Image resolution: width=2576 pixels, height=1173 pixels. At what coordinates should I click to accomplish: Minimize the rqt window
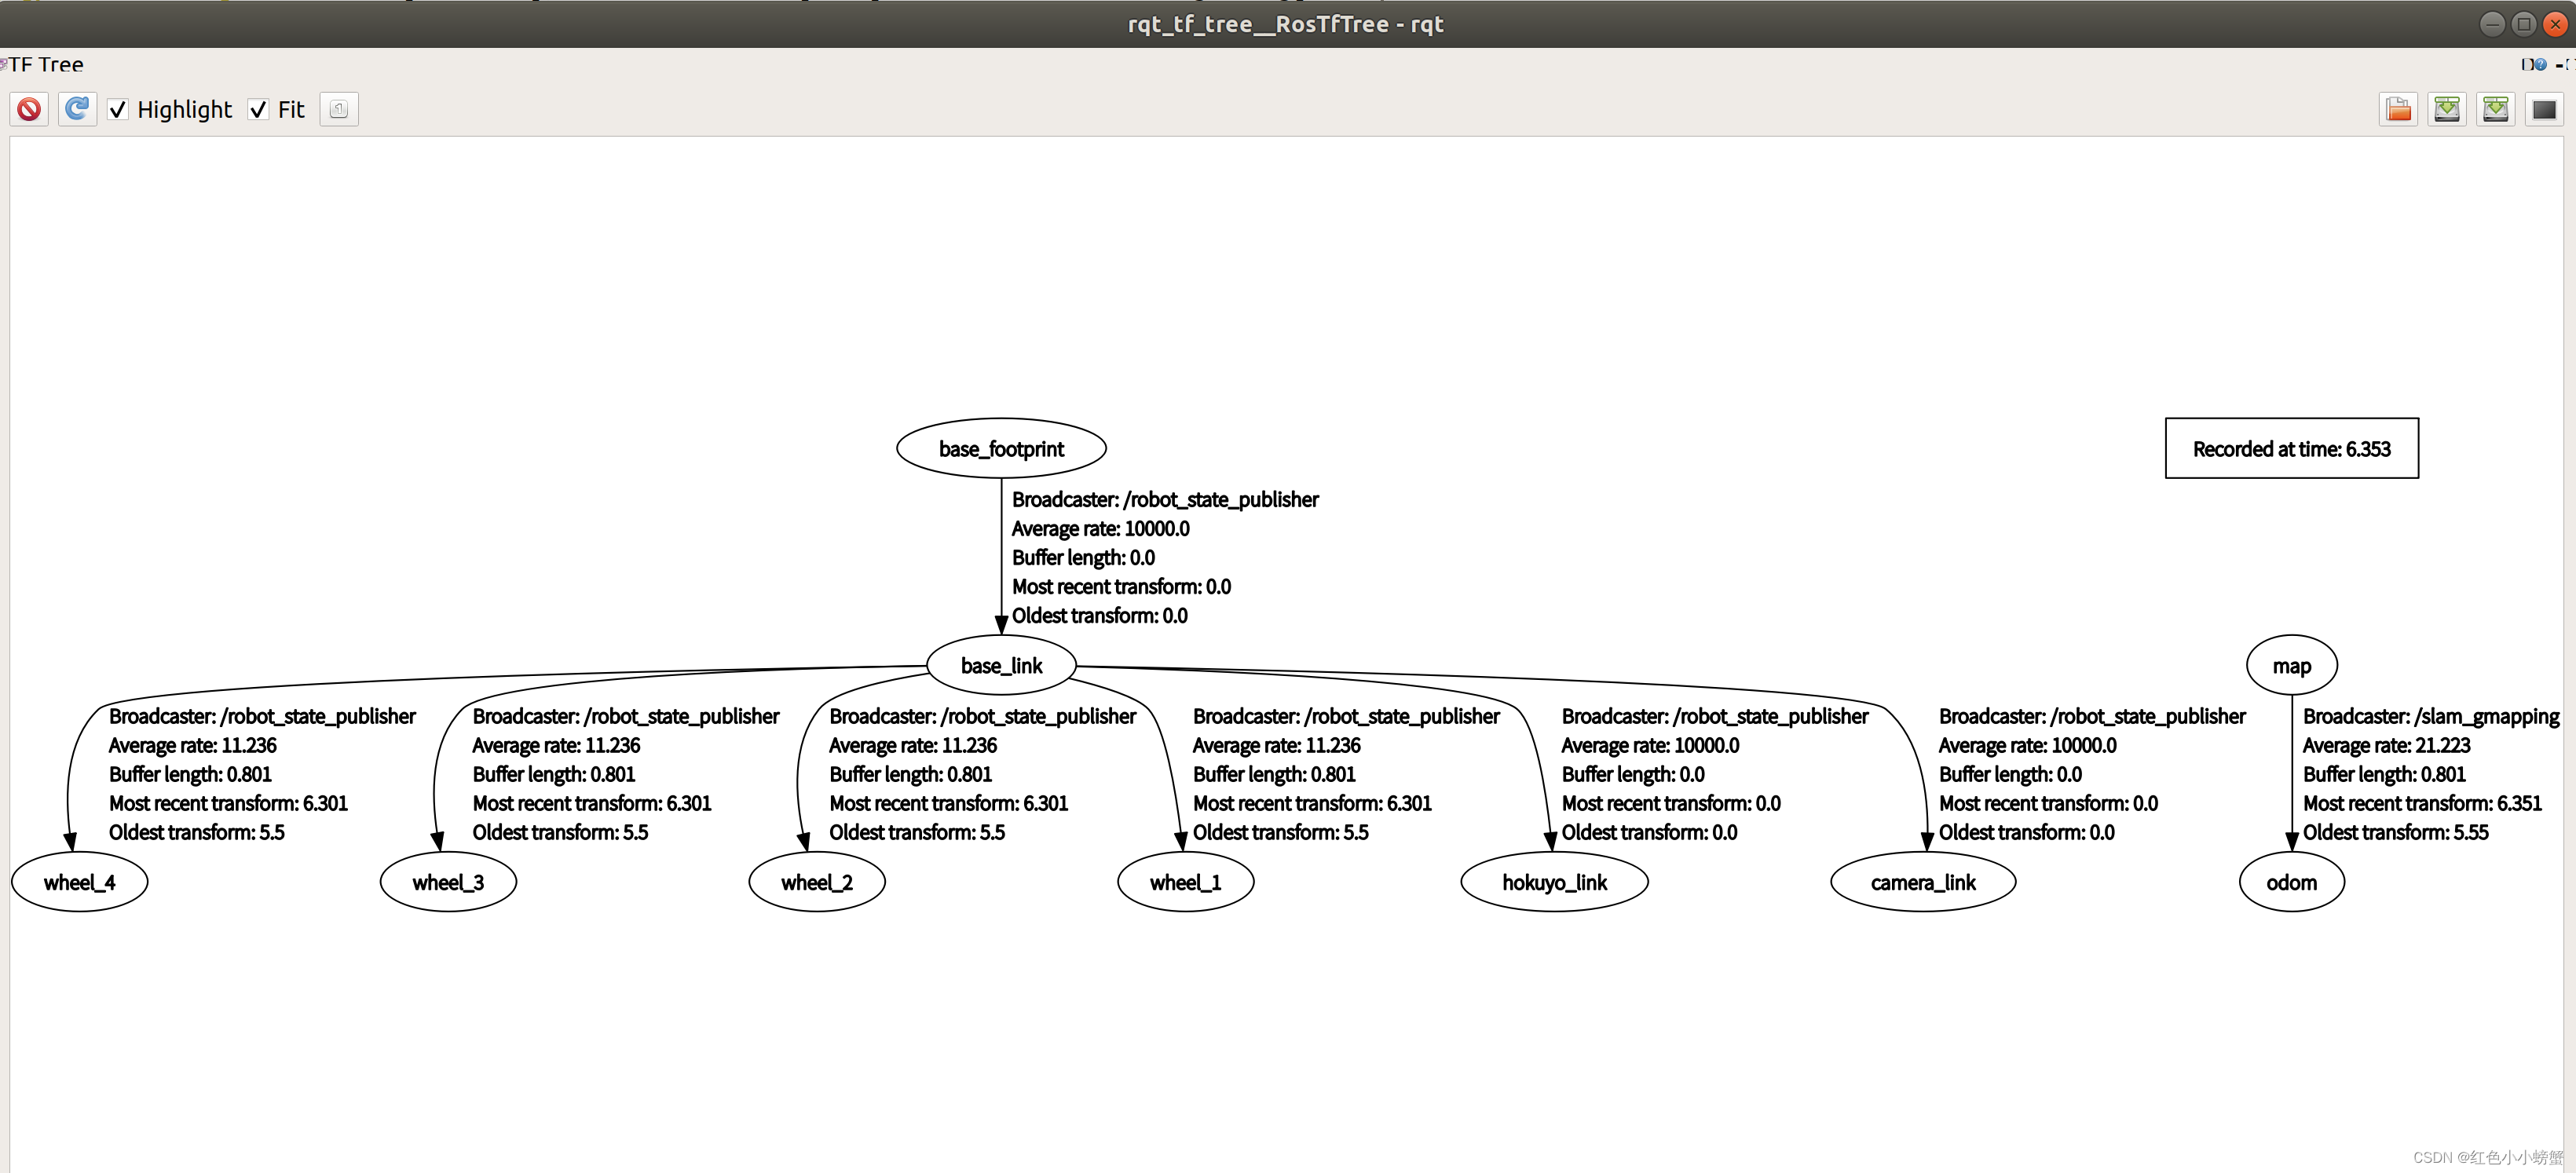click(x=2492, y=23)
